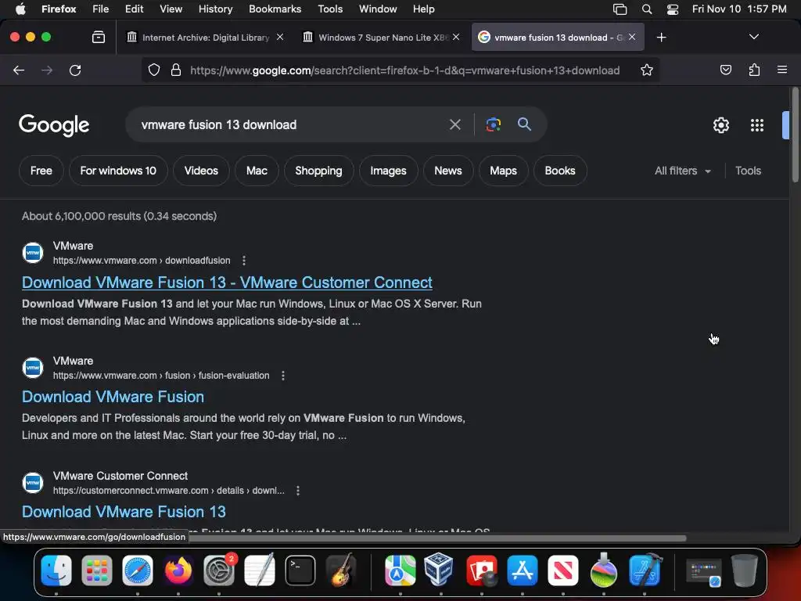This screenshot has width=801, height=601.
Task: Filter results by Books
Action: tap(560, 171)
